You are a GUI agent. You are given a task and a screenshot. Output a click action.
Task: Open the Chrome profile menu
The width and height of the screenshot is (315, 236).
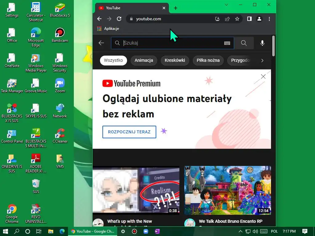tap(259, 19)
